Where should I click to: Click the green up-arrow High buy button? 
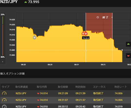(x=128, y=44)
